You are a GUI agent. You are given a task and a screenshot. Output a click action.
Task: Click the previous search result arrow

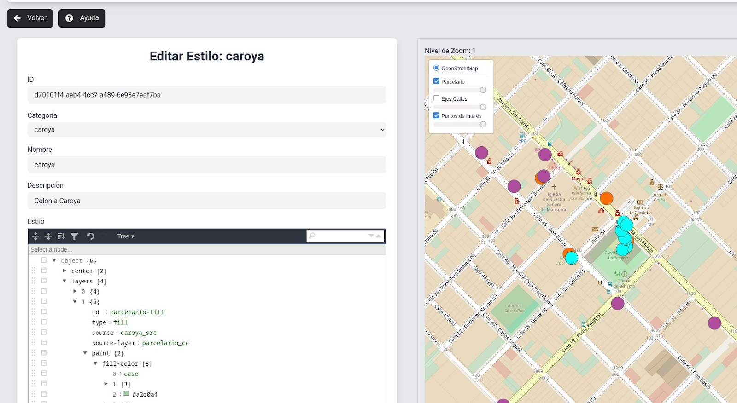(378, 236)
